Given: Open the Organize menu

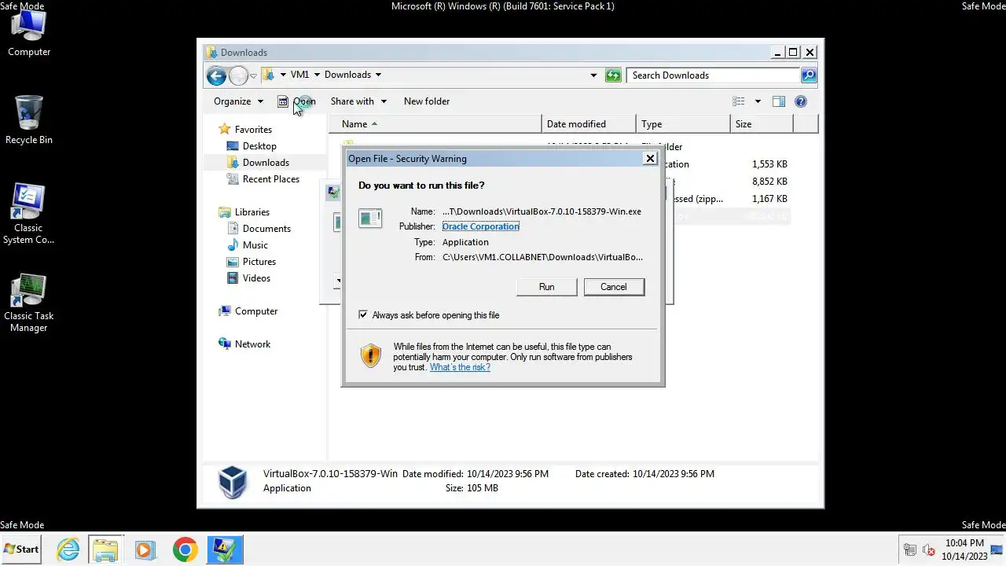Looking at the screenshot, I should click(x=238, y=101).
